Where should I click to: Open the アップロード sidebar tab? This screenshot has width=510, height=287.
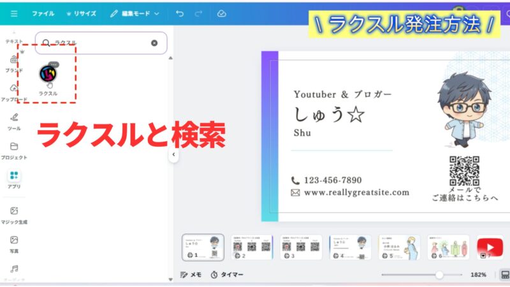[14, 92]
